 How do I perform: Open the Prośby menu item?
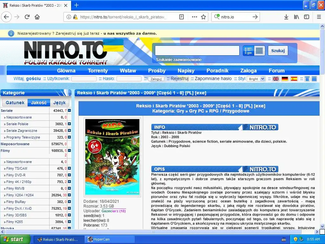point(157,71)
